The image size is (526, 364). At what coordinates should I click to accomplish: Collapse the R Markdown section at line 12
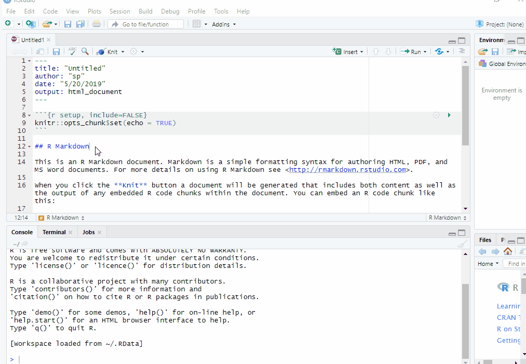pyautogui.click(x=30, y=146)
